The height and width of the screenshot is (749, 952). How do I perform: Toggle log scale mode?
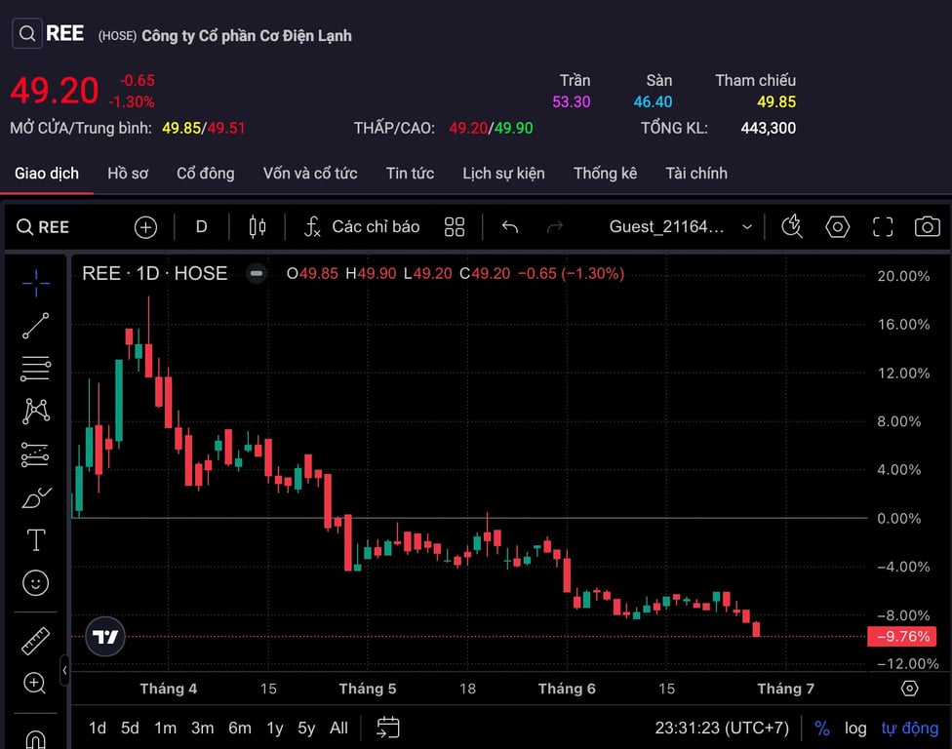click(855, 728)
